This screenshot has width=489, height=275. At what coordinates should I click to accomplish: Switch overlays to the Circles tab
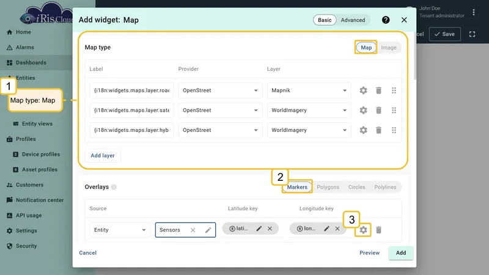356,187
